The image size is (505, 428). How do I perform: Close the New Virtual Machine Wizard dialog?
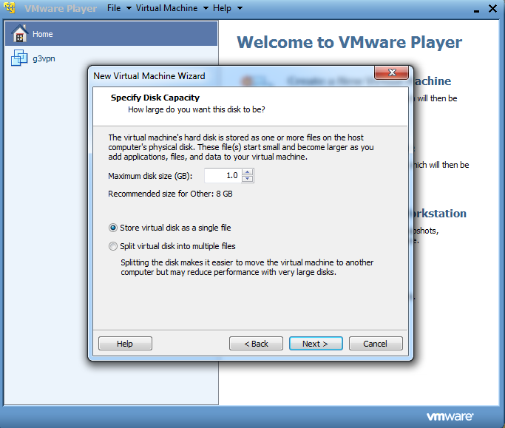coord(392,73)
